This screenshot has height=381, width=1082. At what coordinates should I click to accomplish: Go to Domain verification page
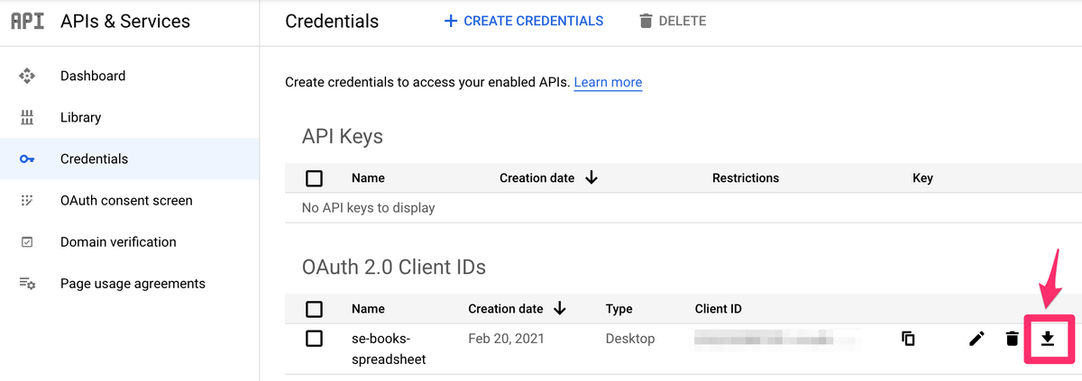pyautogui.click(x=118, y=241)
